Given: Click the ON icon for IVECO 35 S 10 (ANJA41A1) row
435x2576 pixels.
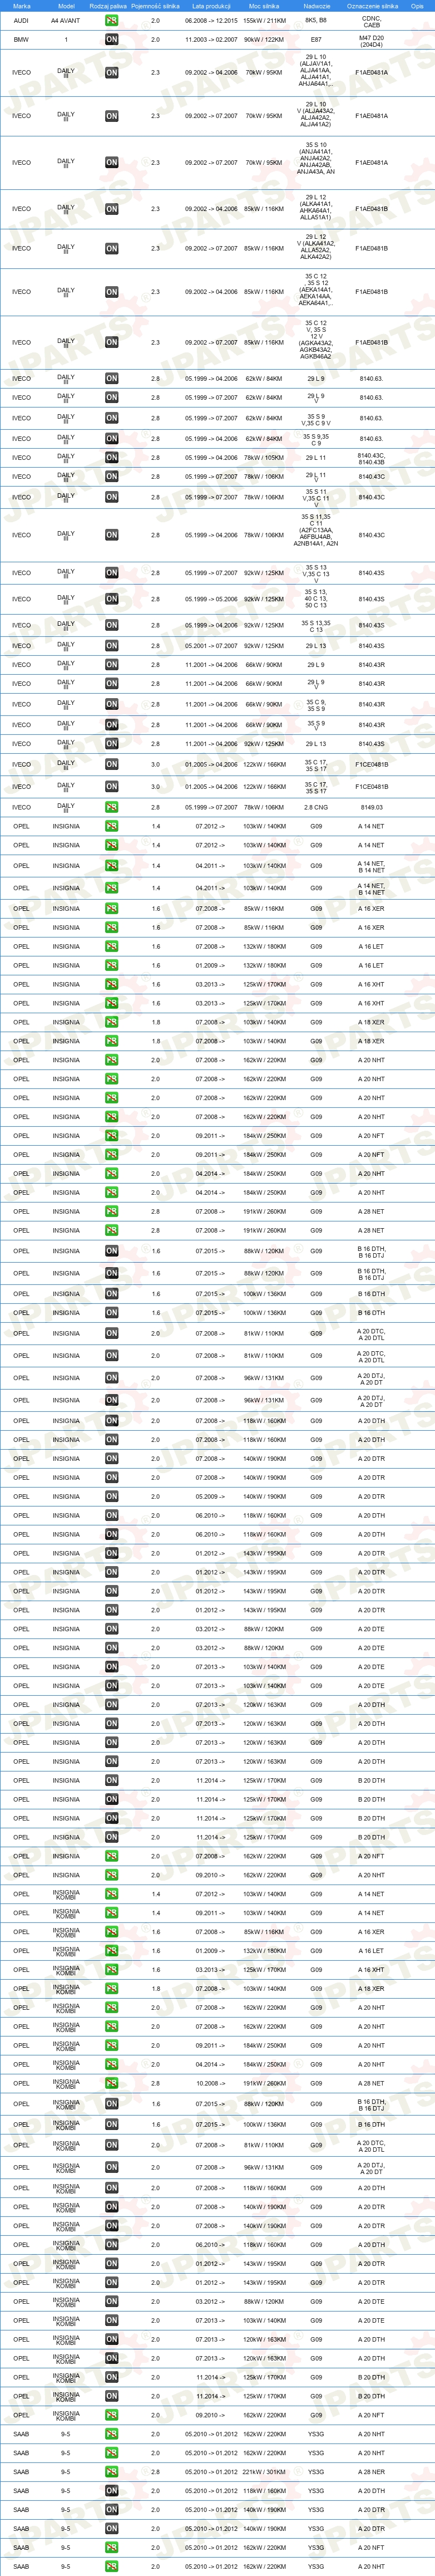Looking at the screenshot, I should pyautogui.click(x=111, y=162).
